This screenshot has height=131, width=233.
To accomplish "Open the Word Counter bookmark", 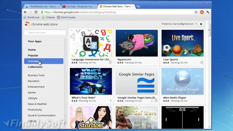I will point(66,17).
